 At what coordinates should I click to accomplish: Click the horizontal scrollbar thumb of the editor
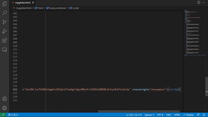pyautogui.click(x=139, y=111)
